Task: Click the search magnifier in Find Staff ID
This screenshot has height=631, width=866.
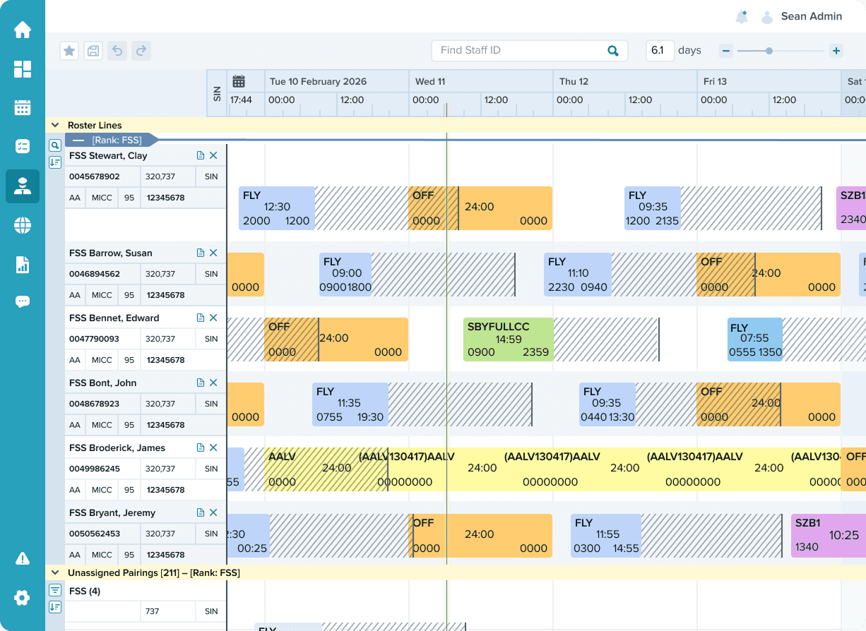Action: click(613, 51)
